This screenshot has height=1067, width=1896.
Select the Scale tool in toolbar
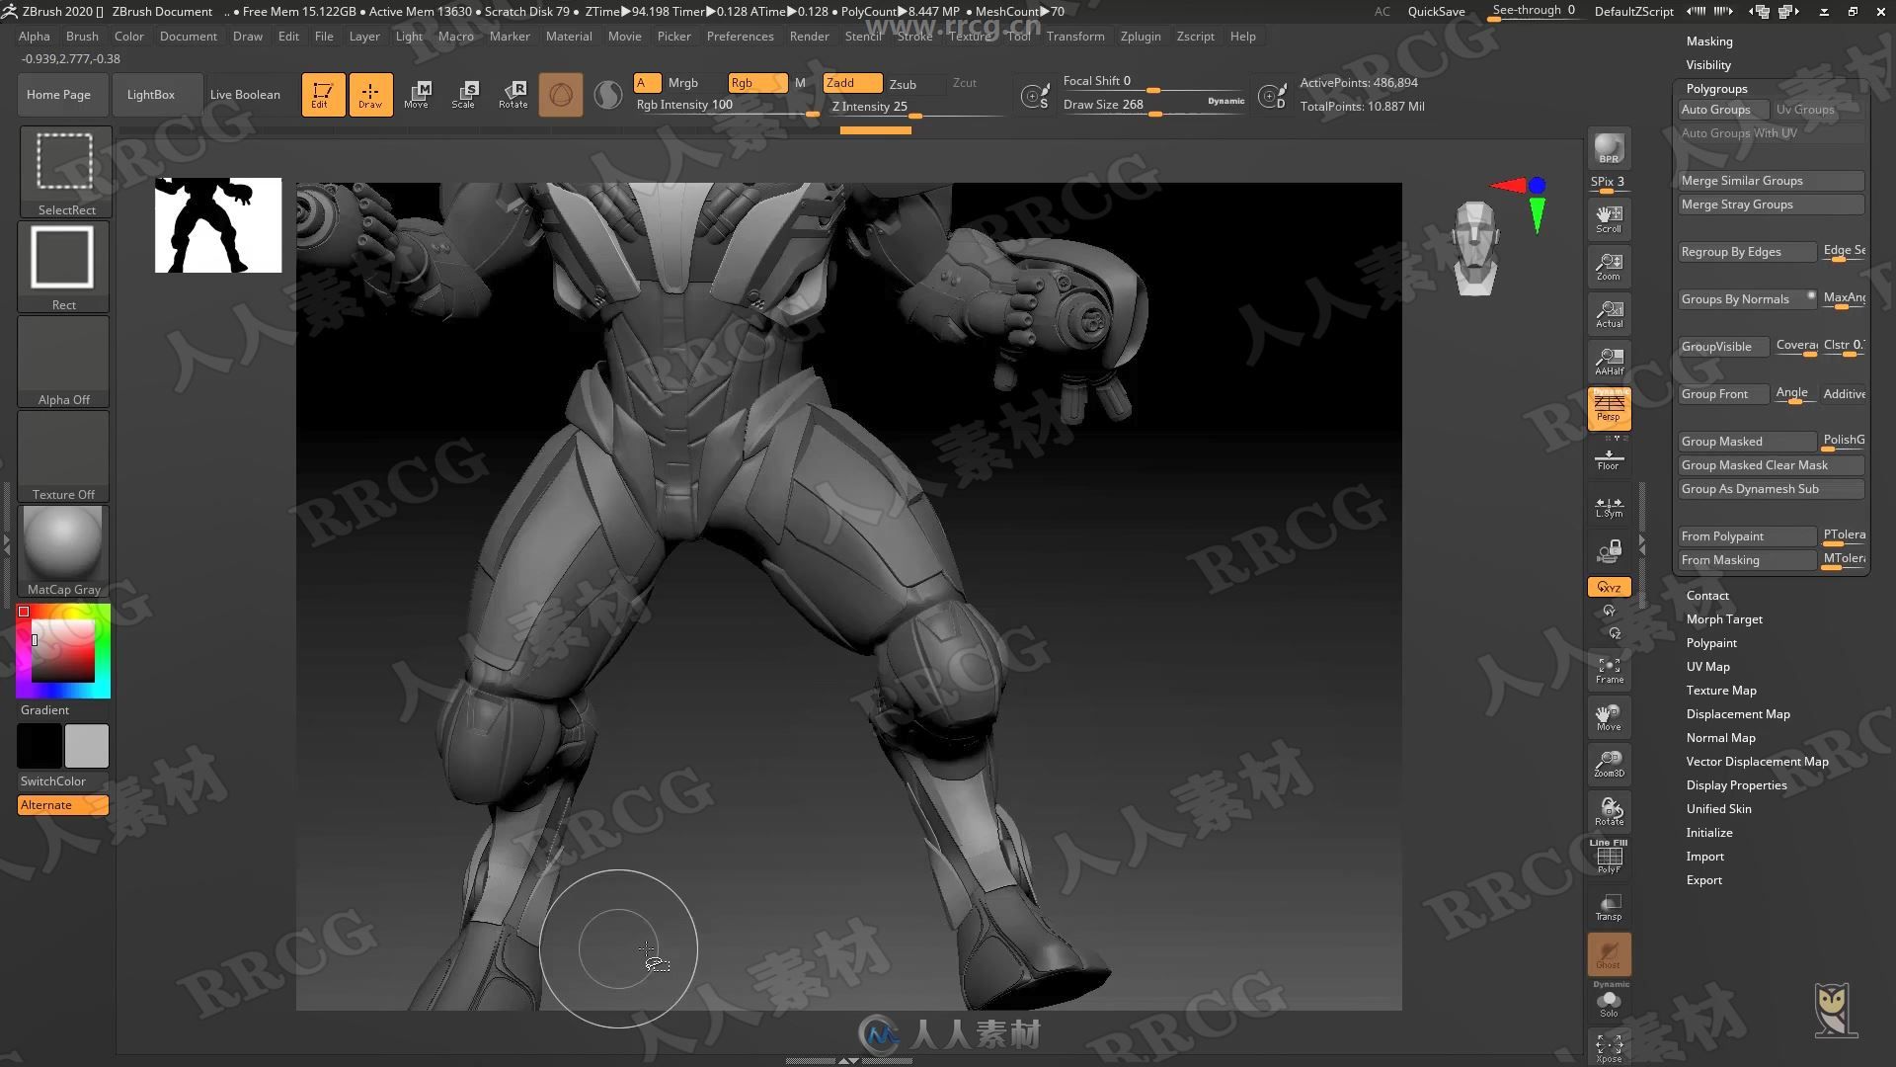(465, 94)
